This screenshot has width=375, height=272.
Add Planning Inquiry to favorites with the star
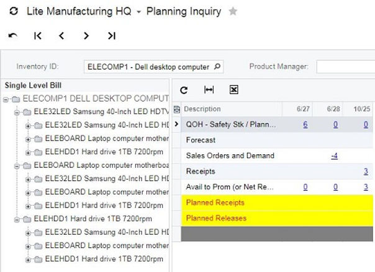pyautogui.click(x=233, y=11)
